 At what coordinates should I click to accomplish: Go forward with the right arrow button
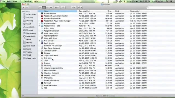27,7
